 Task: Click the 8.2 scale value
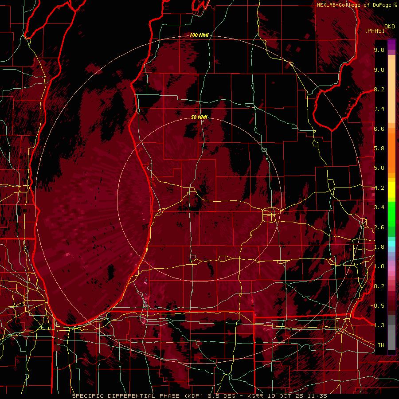pyautogui.click(x=379, y=89)
